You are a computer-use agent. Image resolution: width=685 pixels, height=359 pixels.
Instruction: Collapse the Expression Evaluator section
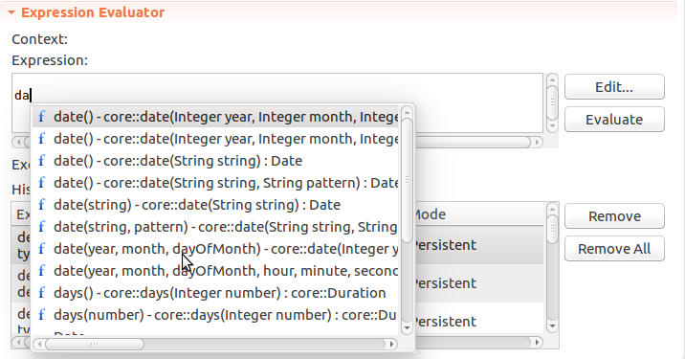coord(11,12)
